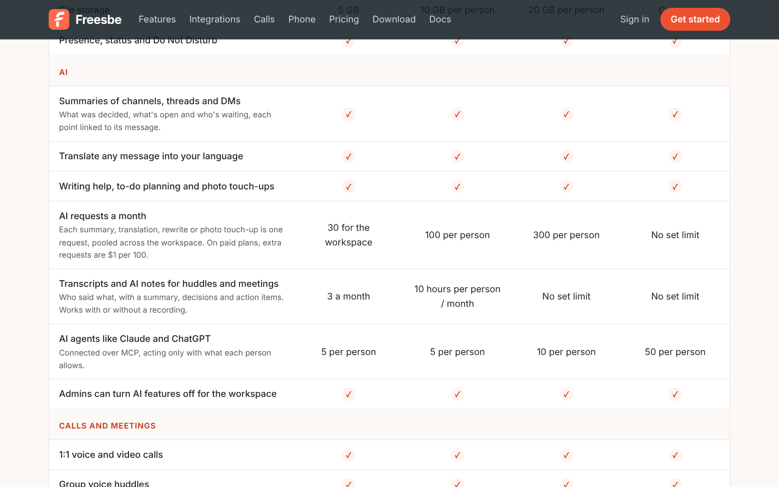779x487 pixels.
Task: Click Sign in
Action: click(634, 19)
